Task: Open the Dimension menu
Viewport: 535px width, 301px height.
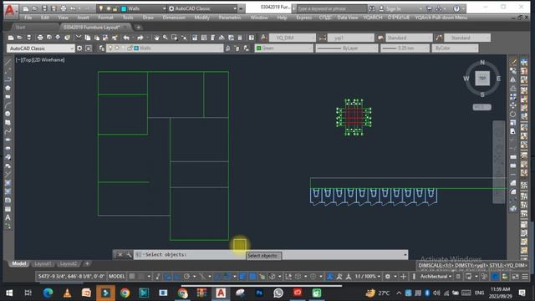Action: [174, 18]
